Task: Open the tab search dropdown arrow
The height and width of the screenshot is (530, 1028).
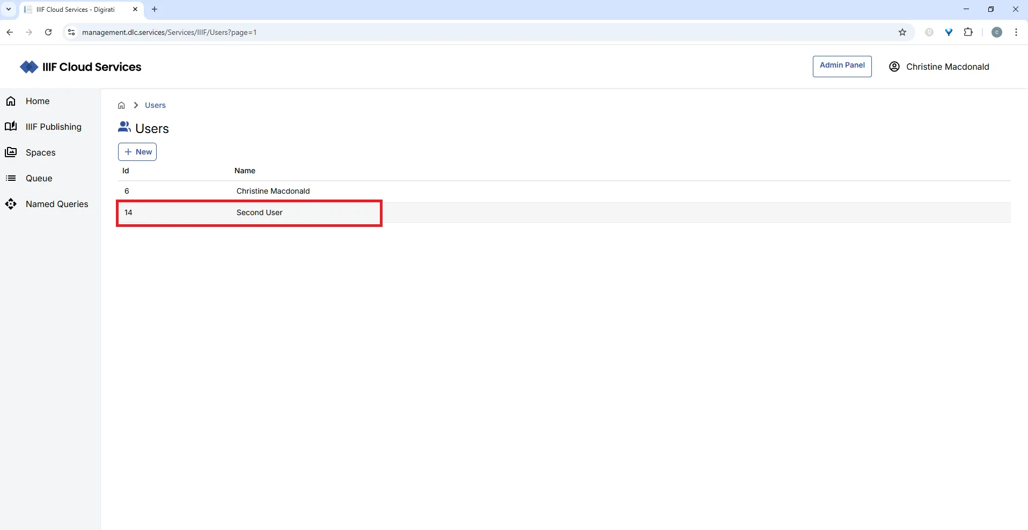Action: tap(8, 9)
